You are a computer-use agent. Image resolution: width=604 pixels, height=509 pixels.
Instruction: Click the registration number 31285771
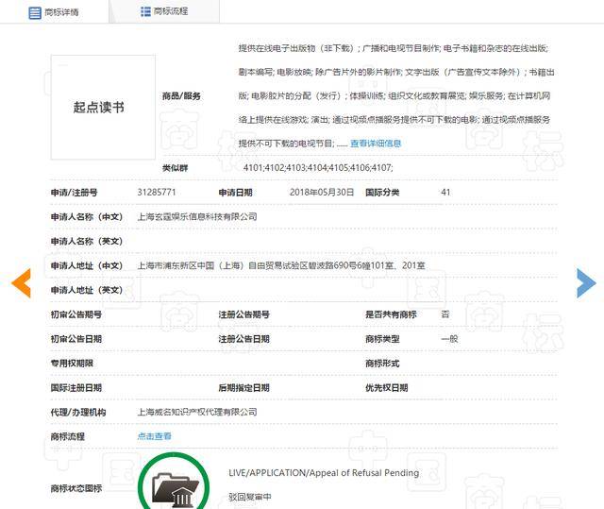point(157,192)
